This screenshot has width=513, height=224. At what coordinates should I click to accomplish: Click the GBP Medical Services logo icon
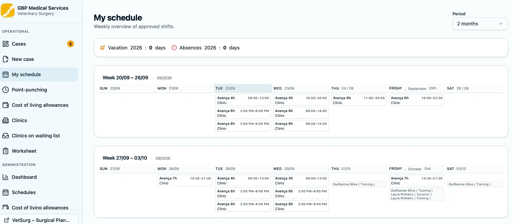(8, 10)
